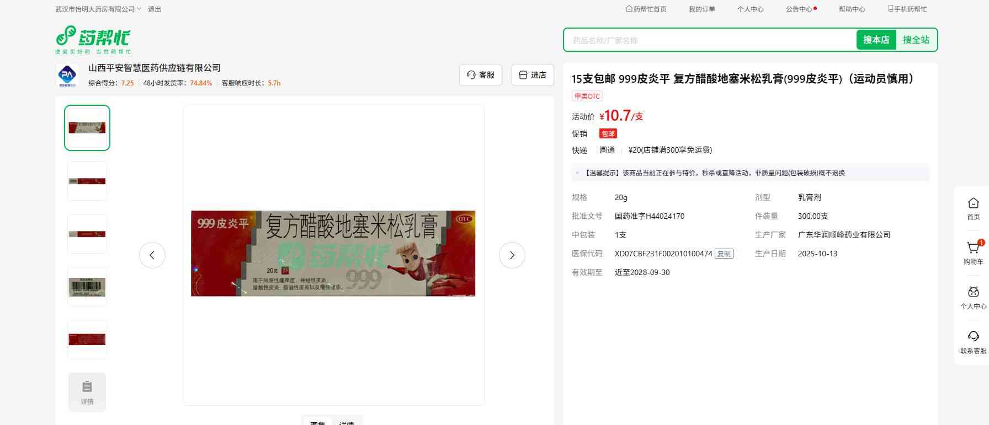Open 手机药帮忙 in the top menu
Image resolution: width=989 pixels, height=425 pixels.
coord(907,9)
